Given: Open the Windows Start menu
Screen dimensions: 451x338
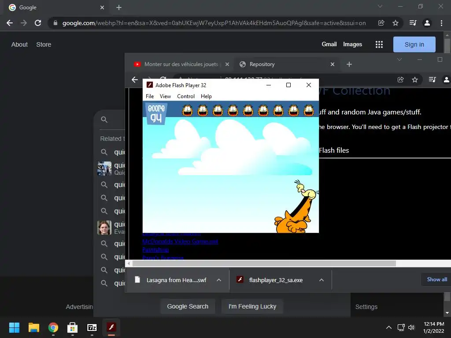Looking at the screenshot, I should pos(14,327).
